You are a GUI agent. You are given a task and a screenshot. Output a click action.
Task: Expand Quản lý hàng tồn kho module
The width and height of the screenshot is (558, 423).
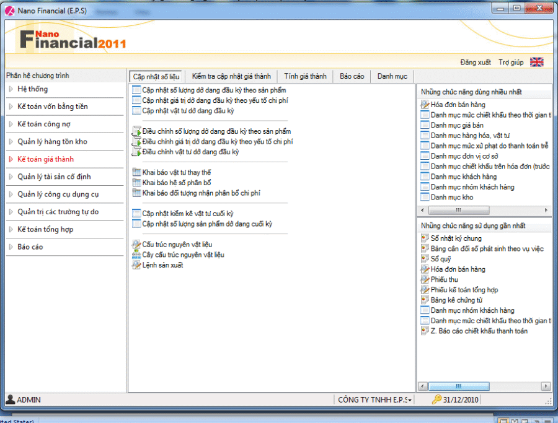coord(52,142)
